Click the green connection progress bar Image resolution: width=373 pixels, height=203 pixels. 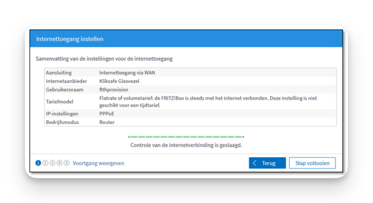[x=186, y=137]
